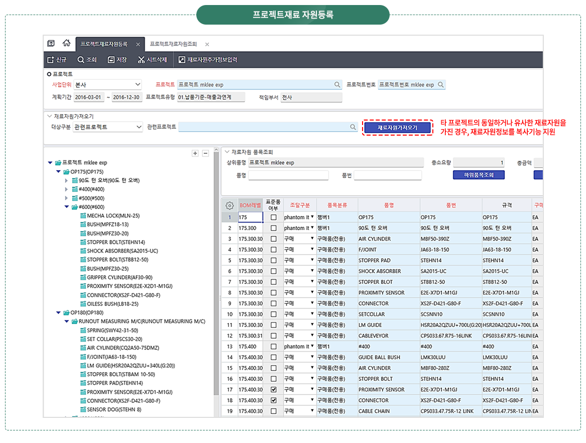This screenshot has width=586, height=443.
Task: Click the 하위품목조회 button
Action: click(x=479, y=175)
